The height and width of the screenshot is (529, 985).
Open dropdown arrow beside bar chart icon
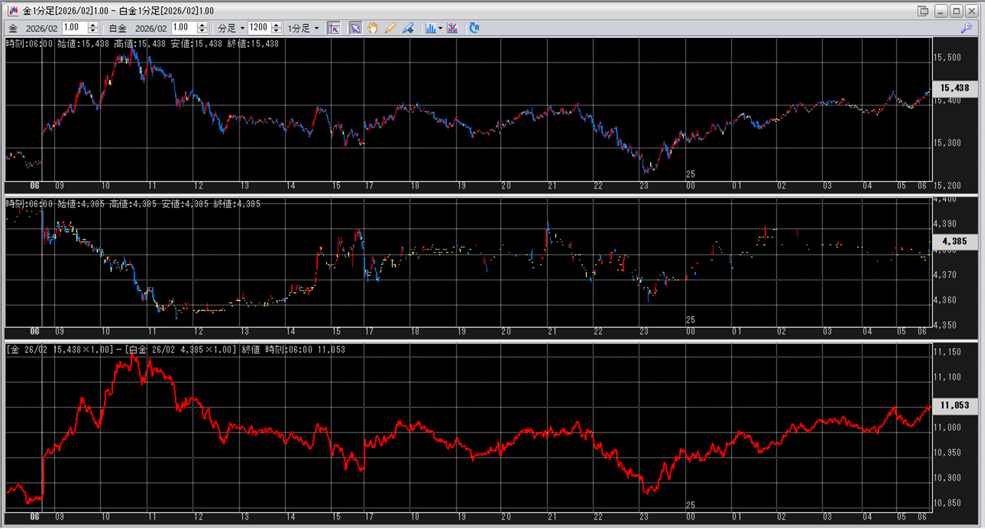point(440,28)
